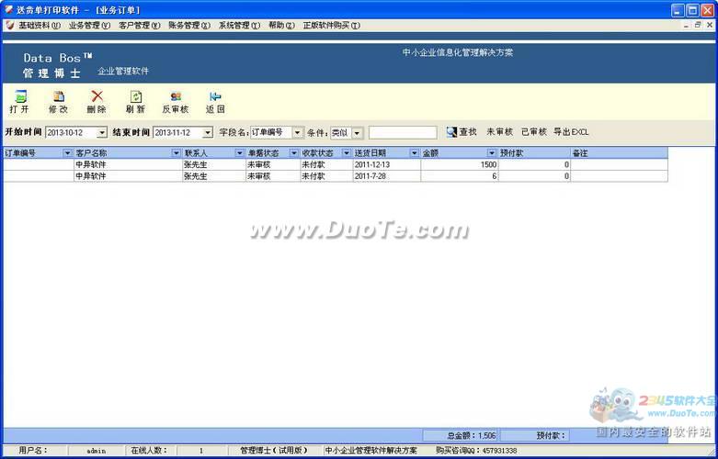718x459 pixels.
Task: Click the 查找 (Search) magnifier icon
Action: pyautogui.click(x=451, y=132)
